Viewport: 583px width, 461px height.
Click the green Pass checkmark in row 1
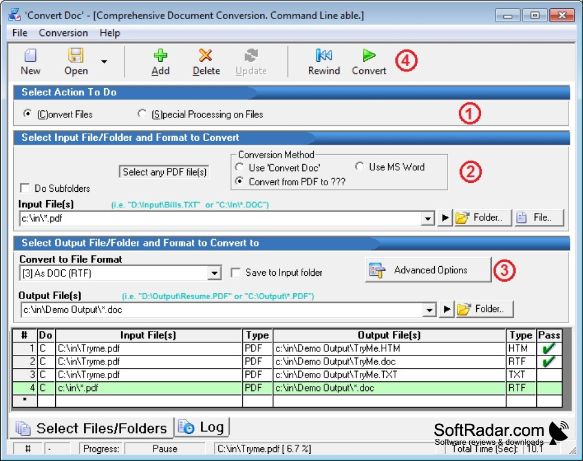548,348
